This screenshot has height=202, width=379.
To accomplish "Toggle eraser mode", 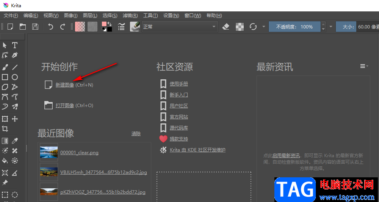I will [226, 27].
